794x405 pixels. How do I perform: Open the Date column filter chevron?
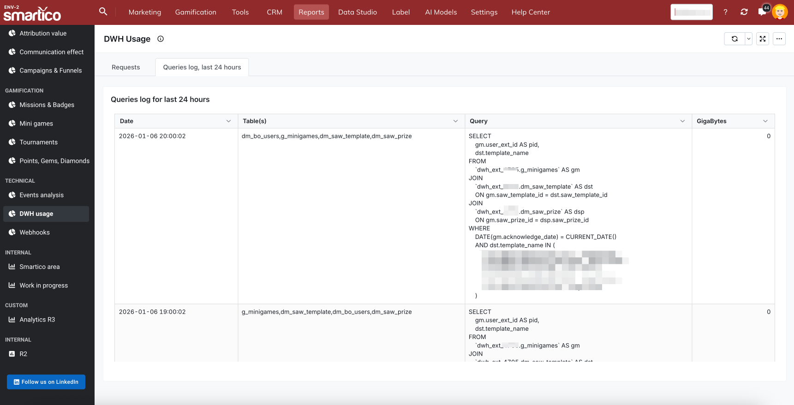point(228,121)
